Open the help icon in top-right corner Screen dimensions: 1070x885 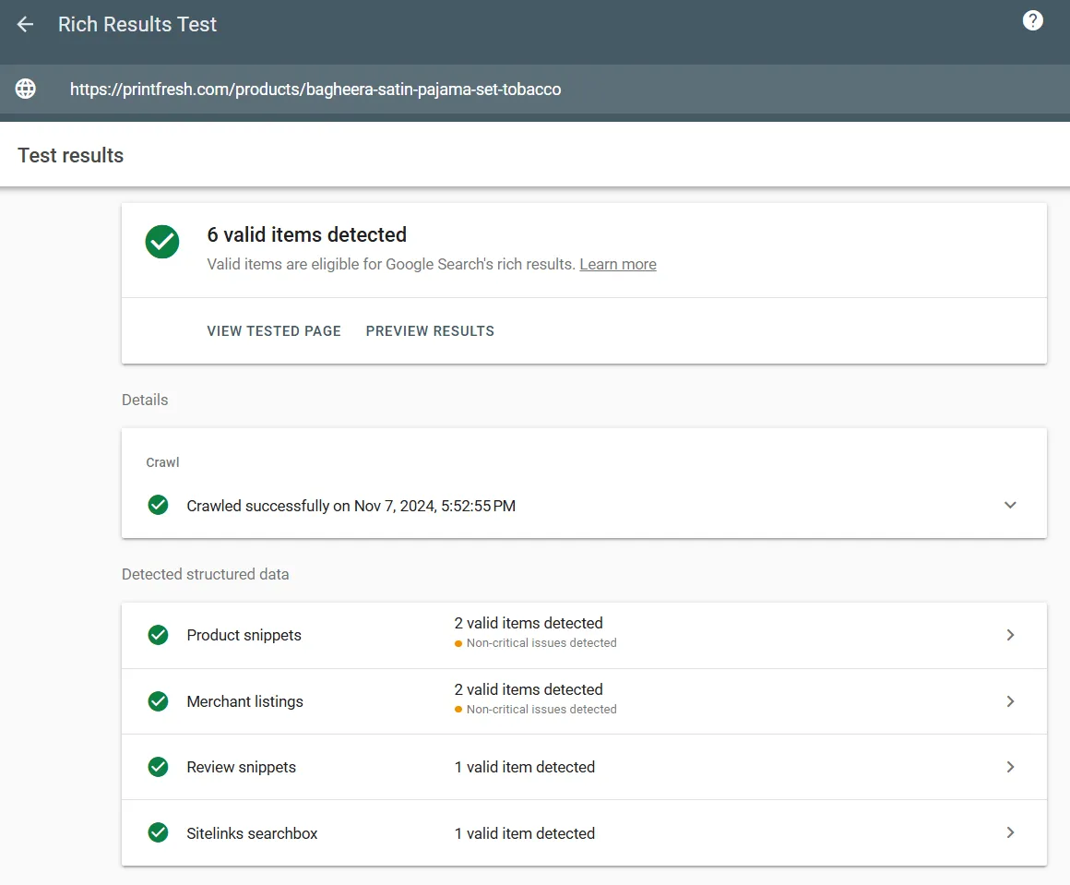click(1032, 19)
